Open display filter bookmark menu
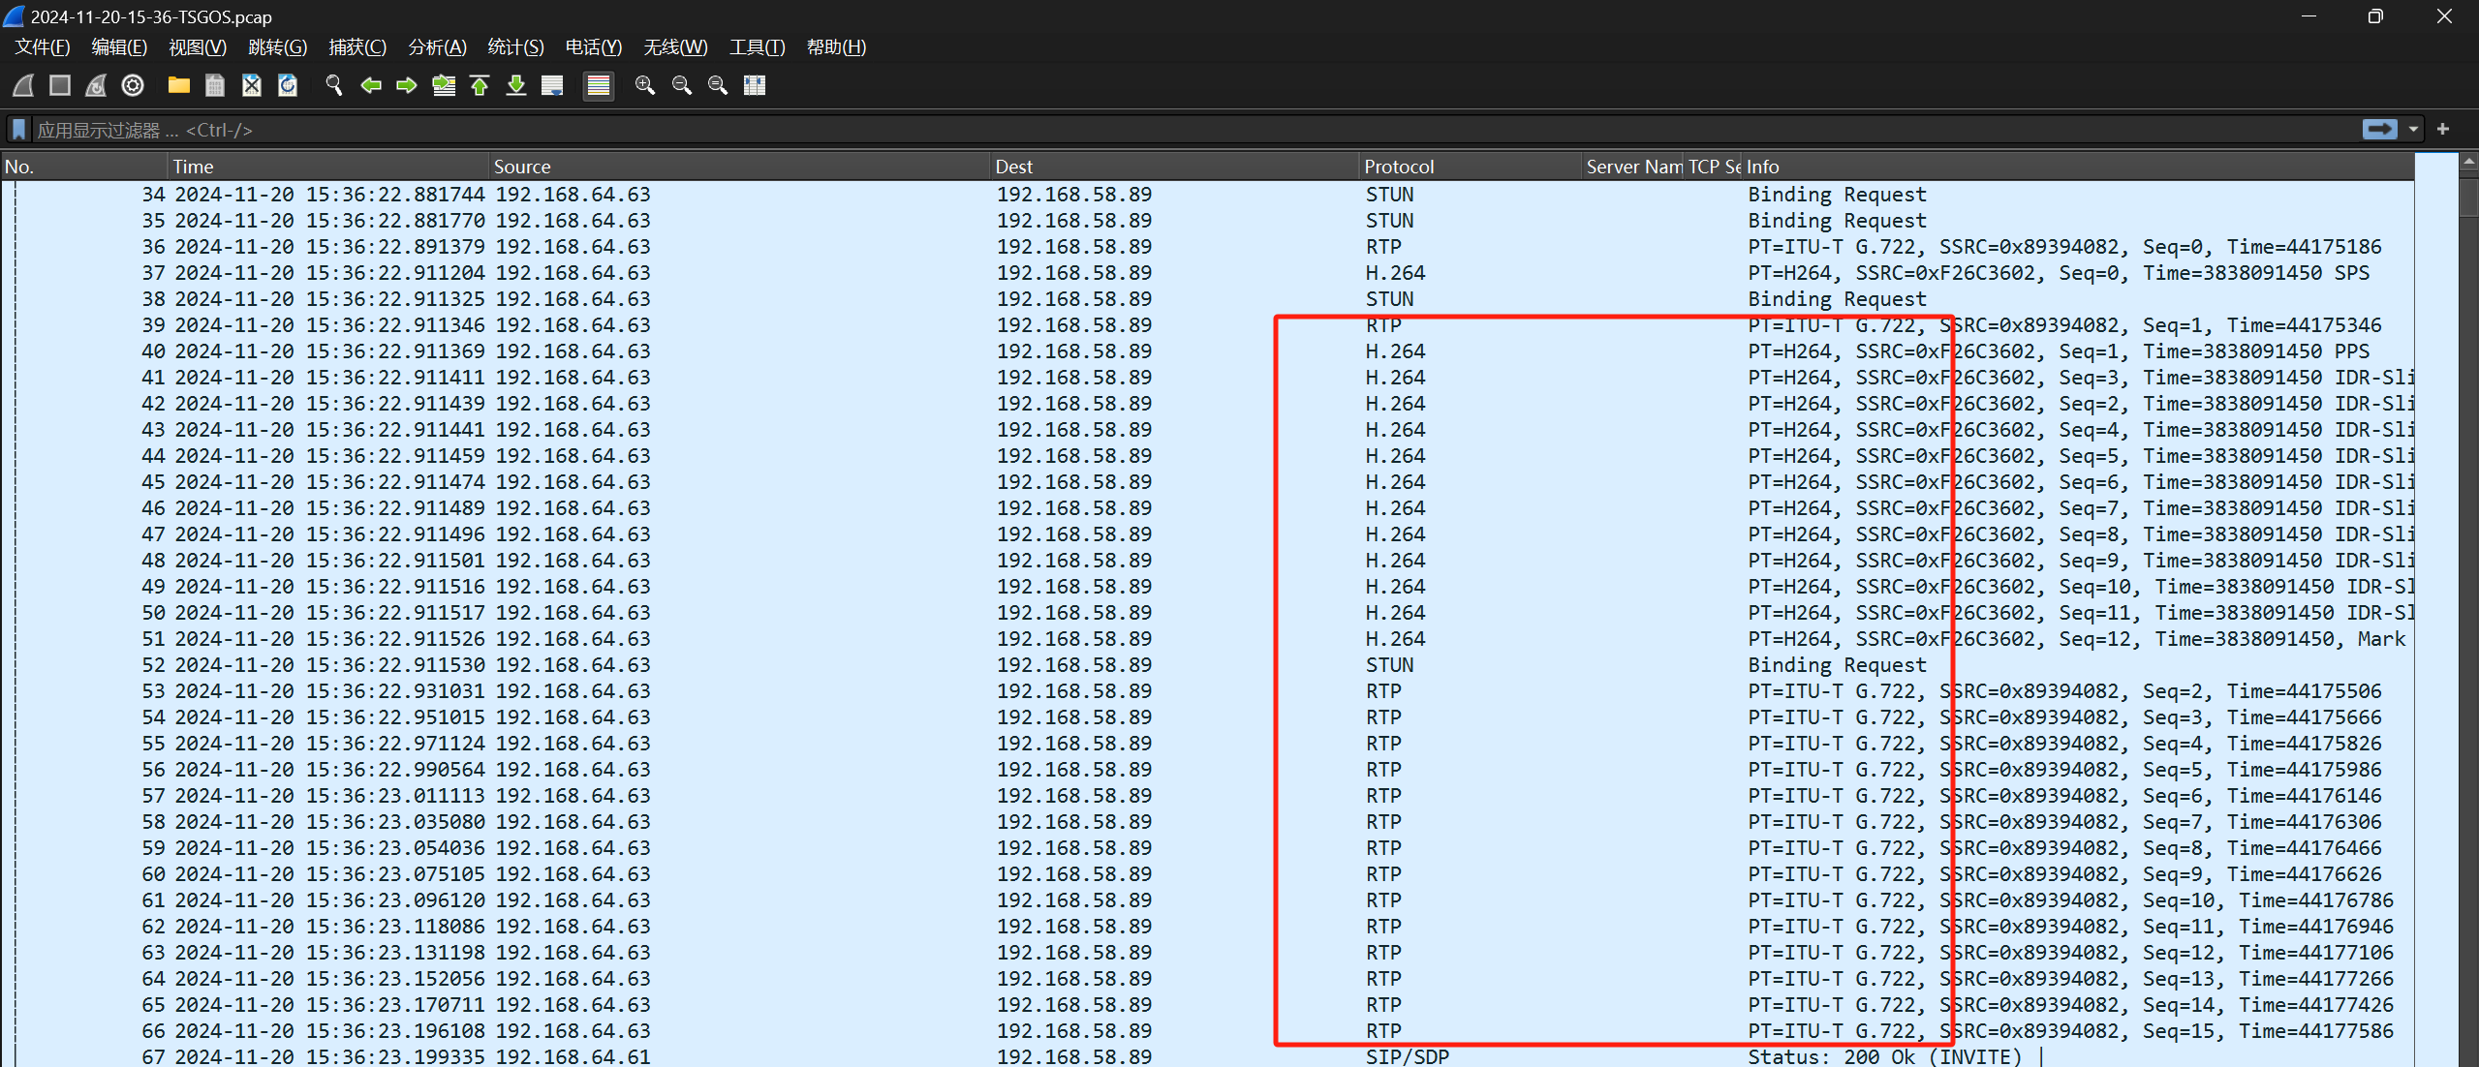Image resolution: width=2479 pixels, height=1067 pixels. click(18, 130)
